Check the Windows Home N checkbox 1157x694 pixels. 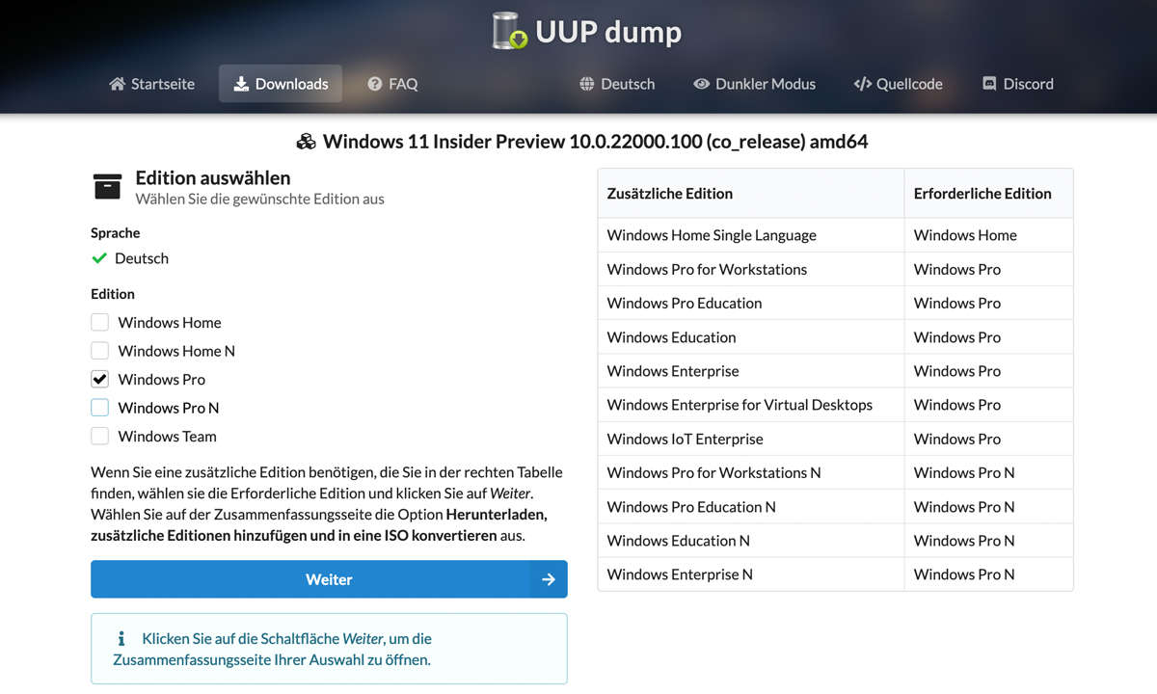[x=99, y=351]
